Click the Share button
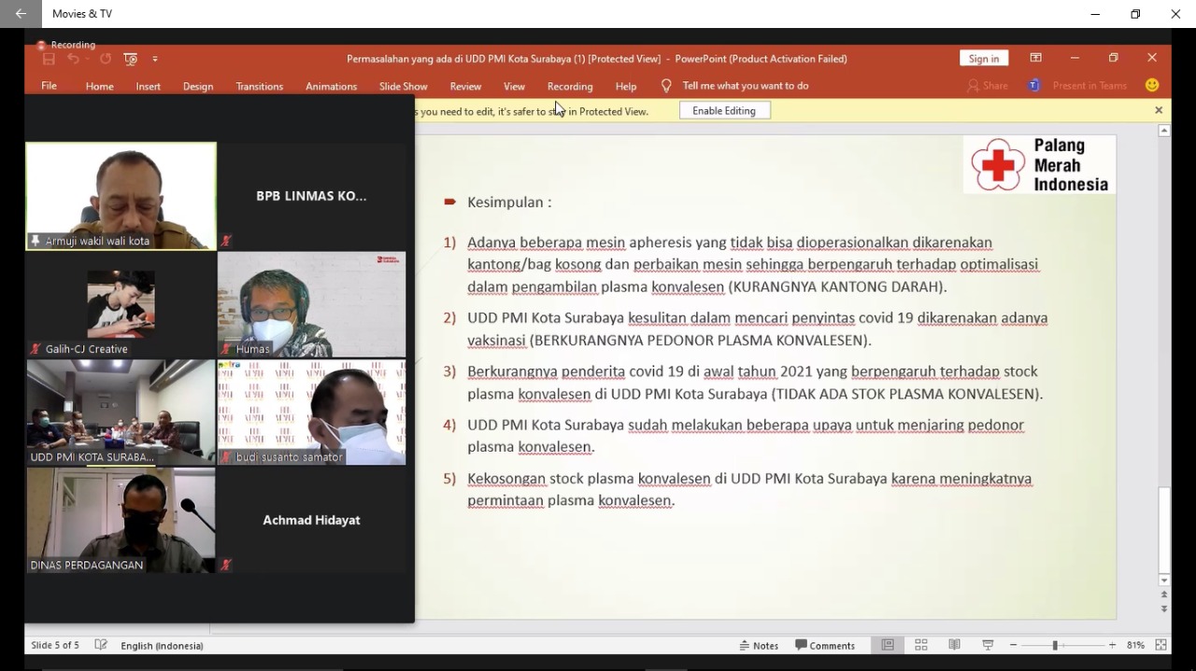This screenshot has height=671, width=1196. point(988,86)
